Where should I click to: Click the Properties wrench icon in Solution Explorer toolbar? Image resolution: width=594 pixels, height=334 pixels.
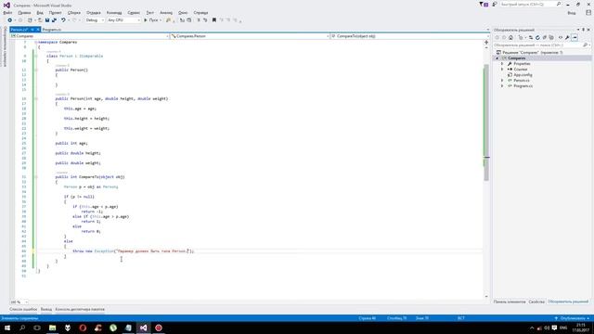coord(567,37)
